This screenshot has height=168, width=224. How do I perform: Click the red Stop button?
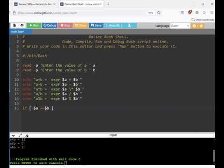click(65, 25)
